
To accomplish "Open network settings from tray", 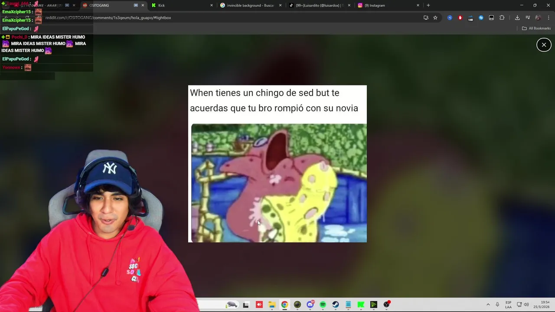I will 519,305.
